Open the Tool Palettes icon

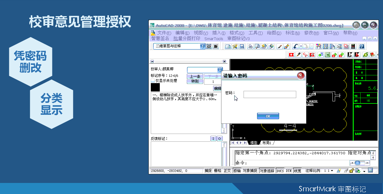coord(332,47)
